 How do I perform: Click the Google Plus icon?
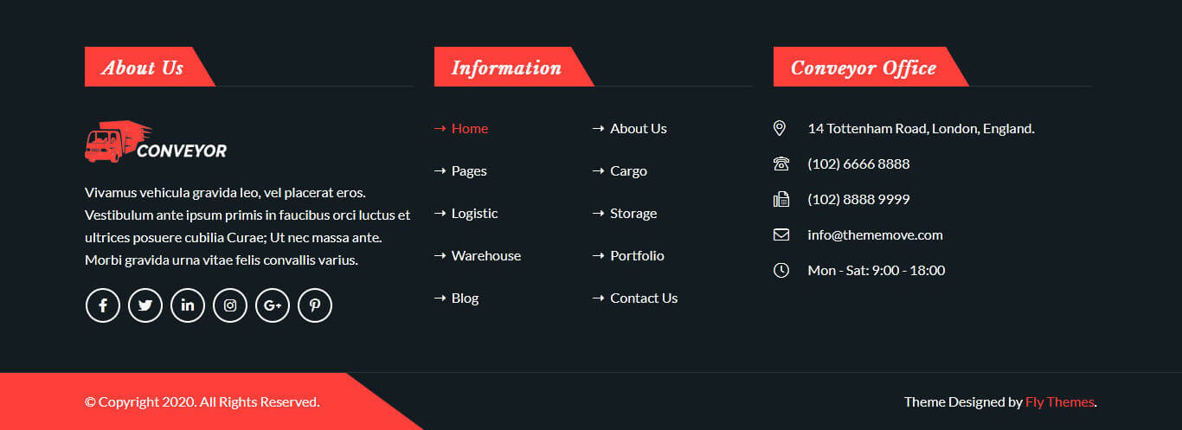[273, 305]
